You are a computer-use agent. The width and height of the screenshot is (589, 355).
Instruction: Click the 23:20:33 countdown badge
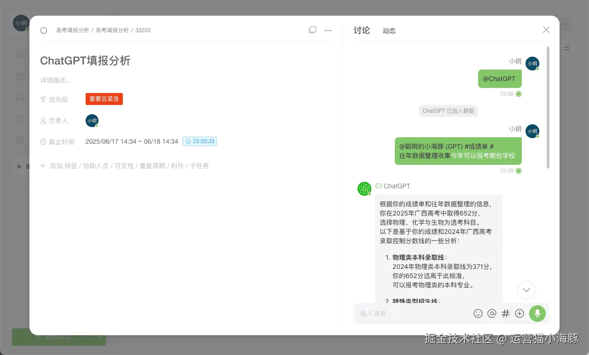[x=200, y=141]
